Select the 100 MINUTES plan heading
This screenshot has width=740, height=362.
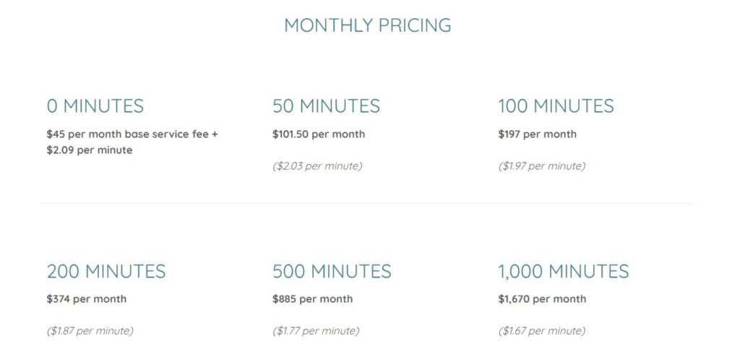[556, 106]
